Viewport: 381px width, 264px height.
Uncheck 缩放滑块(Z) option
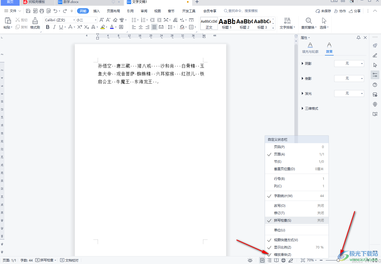(297, 254)
